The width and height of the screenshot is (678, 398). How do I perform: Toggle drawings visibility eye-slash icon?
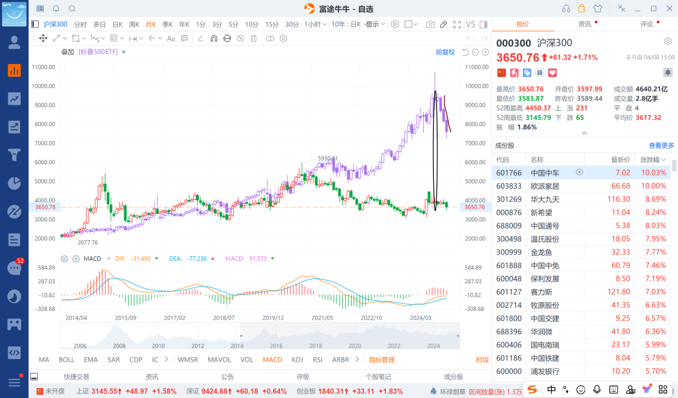tap(240, 38)
